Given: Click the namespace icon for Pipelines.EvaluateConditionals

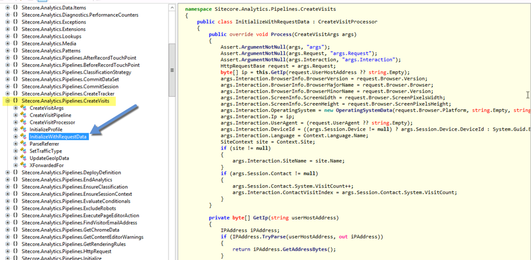Looking at the screenshot, I should pos(15,201).
